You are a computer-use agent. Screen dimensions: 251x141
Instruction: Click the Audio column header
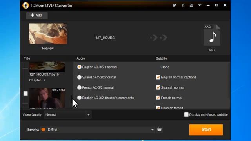(x=81, y=58)
